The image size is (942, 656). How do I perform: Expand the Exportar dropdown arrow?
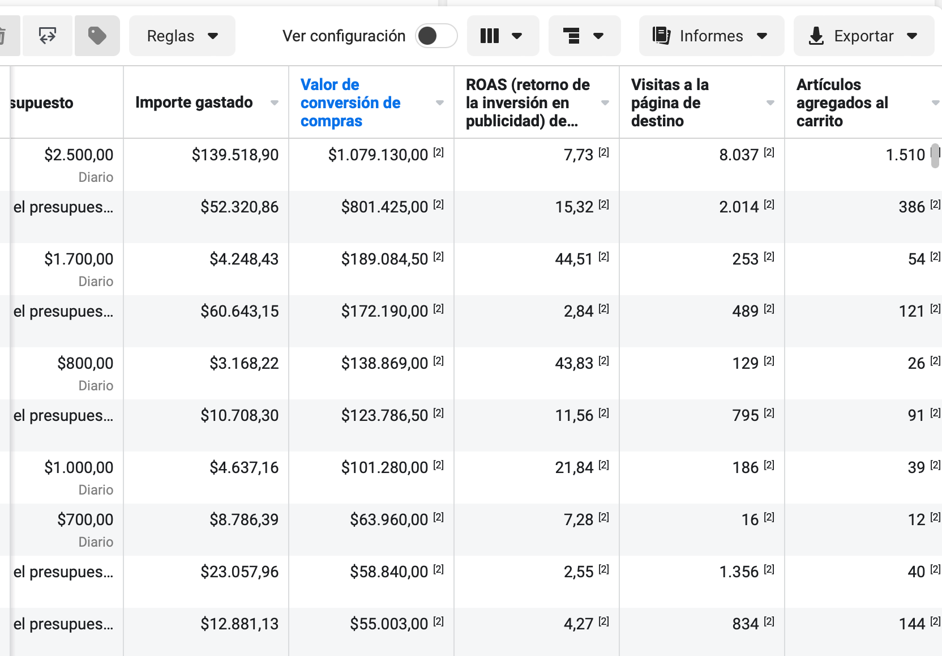(x=913, y=36)
